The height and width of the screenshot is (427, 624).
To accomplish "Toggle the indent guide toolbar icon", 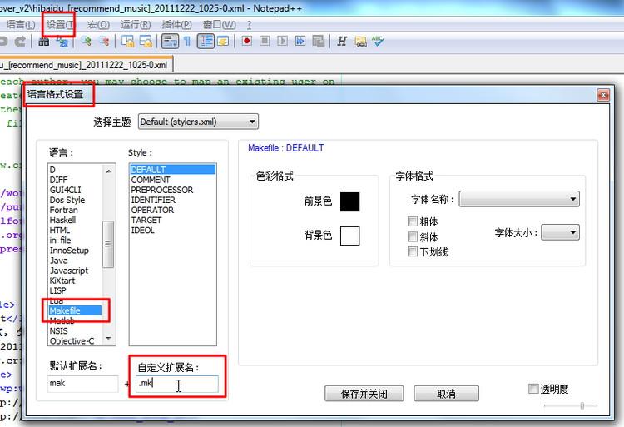I will click(206, 41).
